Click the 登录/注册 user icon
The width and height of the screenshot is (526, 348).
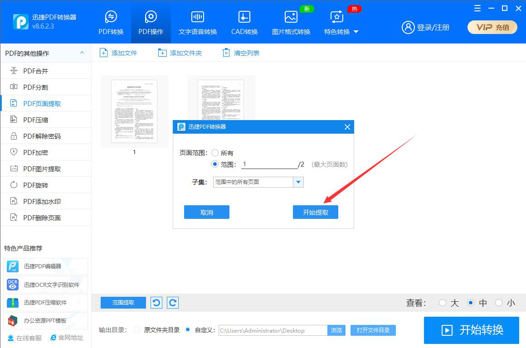[408, 28]
